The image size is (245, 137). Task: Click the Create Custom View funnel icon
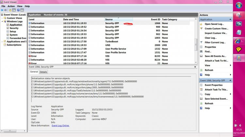[x=201, y=29]
